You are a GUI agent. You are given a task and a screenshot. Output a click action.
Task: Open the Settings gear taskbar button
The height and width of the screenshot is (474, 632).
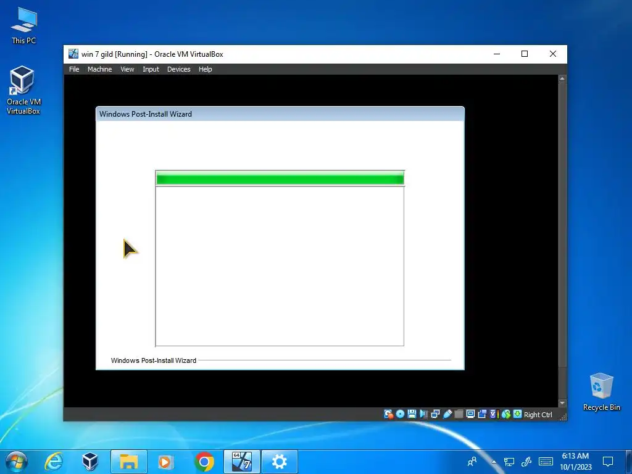280,462
